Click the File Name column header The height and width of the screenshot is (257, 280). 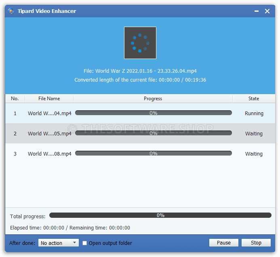(49, 99)
